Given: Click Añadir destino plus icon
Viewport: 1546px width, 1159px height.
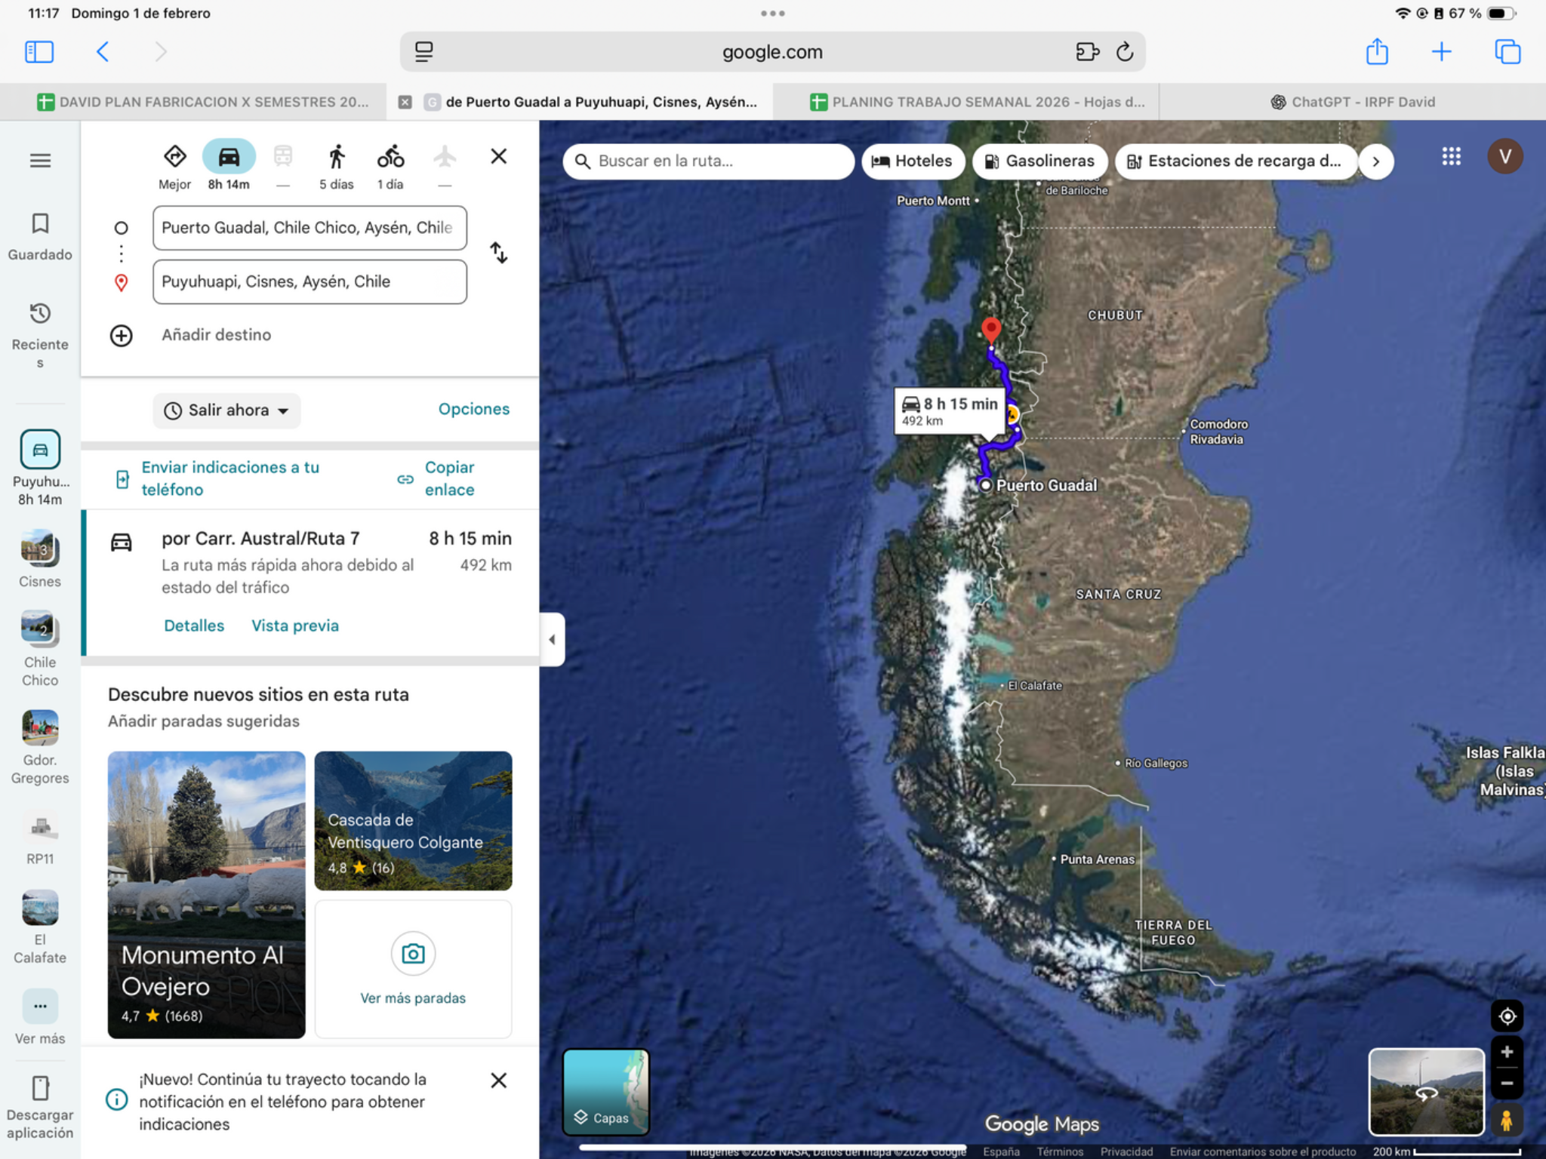Looking at the screenshot, I should (x=122, y=336).
